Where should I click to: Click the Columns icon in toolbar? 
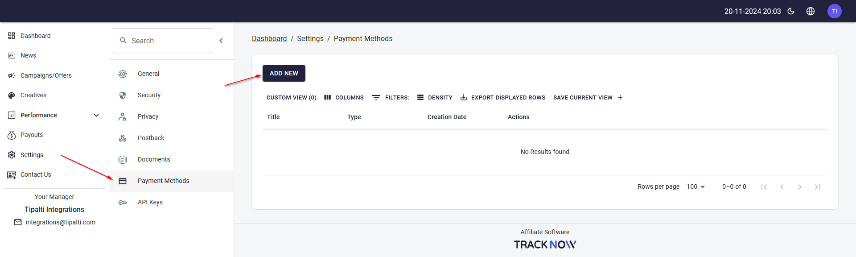click(328, 97)
